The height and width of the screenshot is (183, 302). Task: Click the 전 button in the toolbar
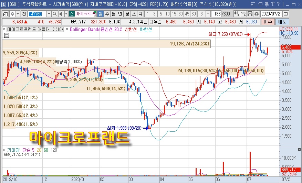tap(24, 14)
